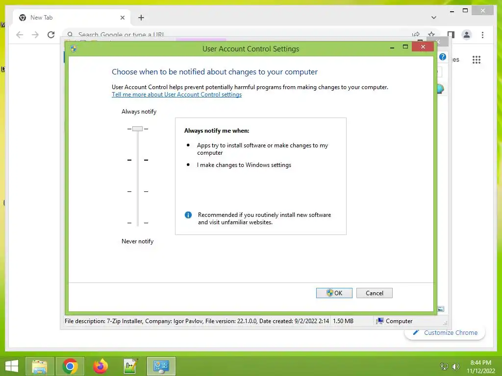Image resolution: width=502 pixels, height=376 pixels.
Task: Open the Notepad++ taskbar icon
Action: pos(130,366)
